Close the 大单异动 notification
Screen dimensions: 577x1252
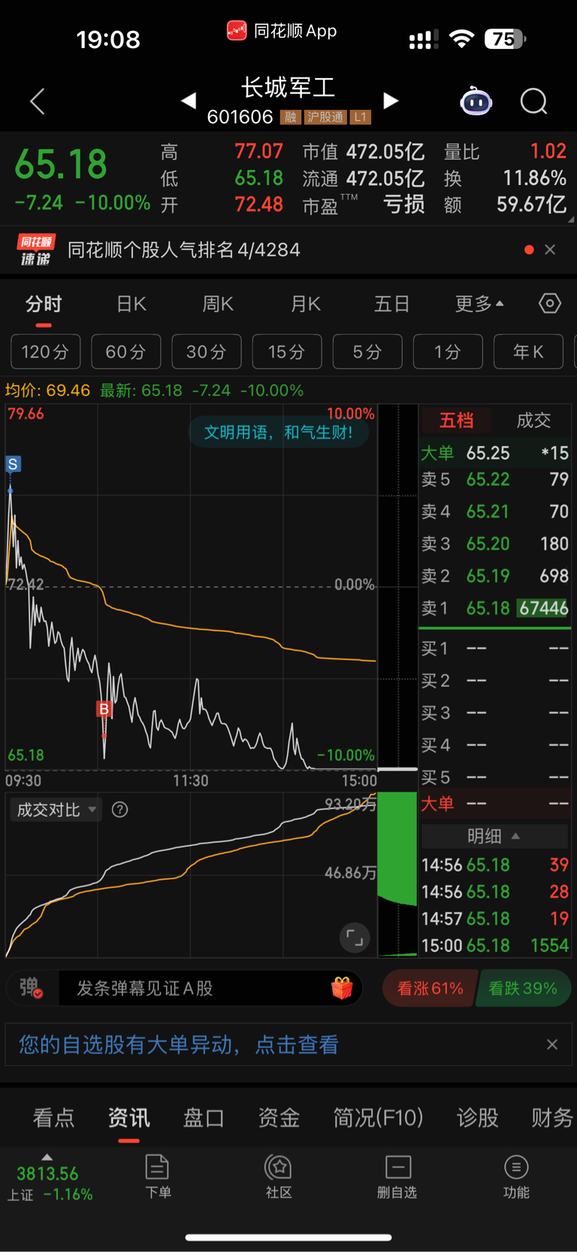click(552, 1044)
